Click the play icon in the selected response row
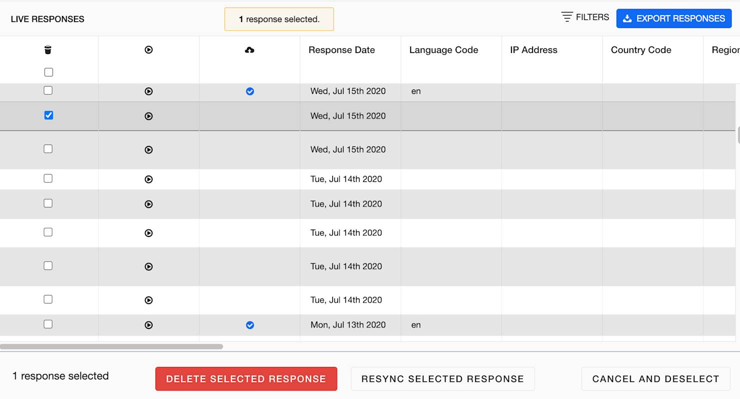Image resolution: width=740 pixels, height=399 pixels. (x=148, y=116)
